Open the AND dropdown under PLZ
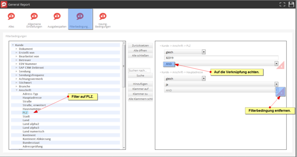The height and width of the screenshot is (157, 297). click(276, 64)
